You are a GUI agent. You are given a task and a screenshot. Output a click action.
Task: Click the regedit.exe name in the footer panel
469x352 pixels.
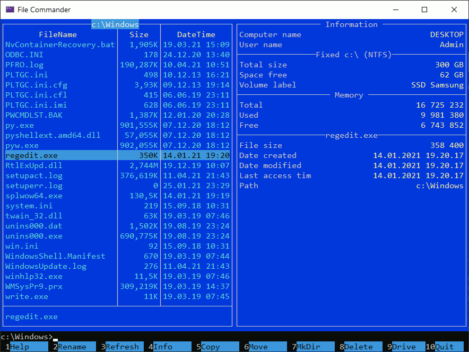coord(31,316)
